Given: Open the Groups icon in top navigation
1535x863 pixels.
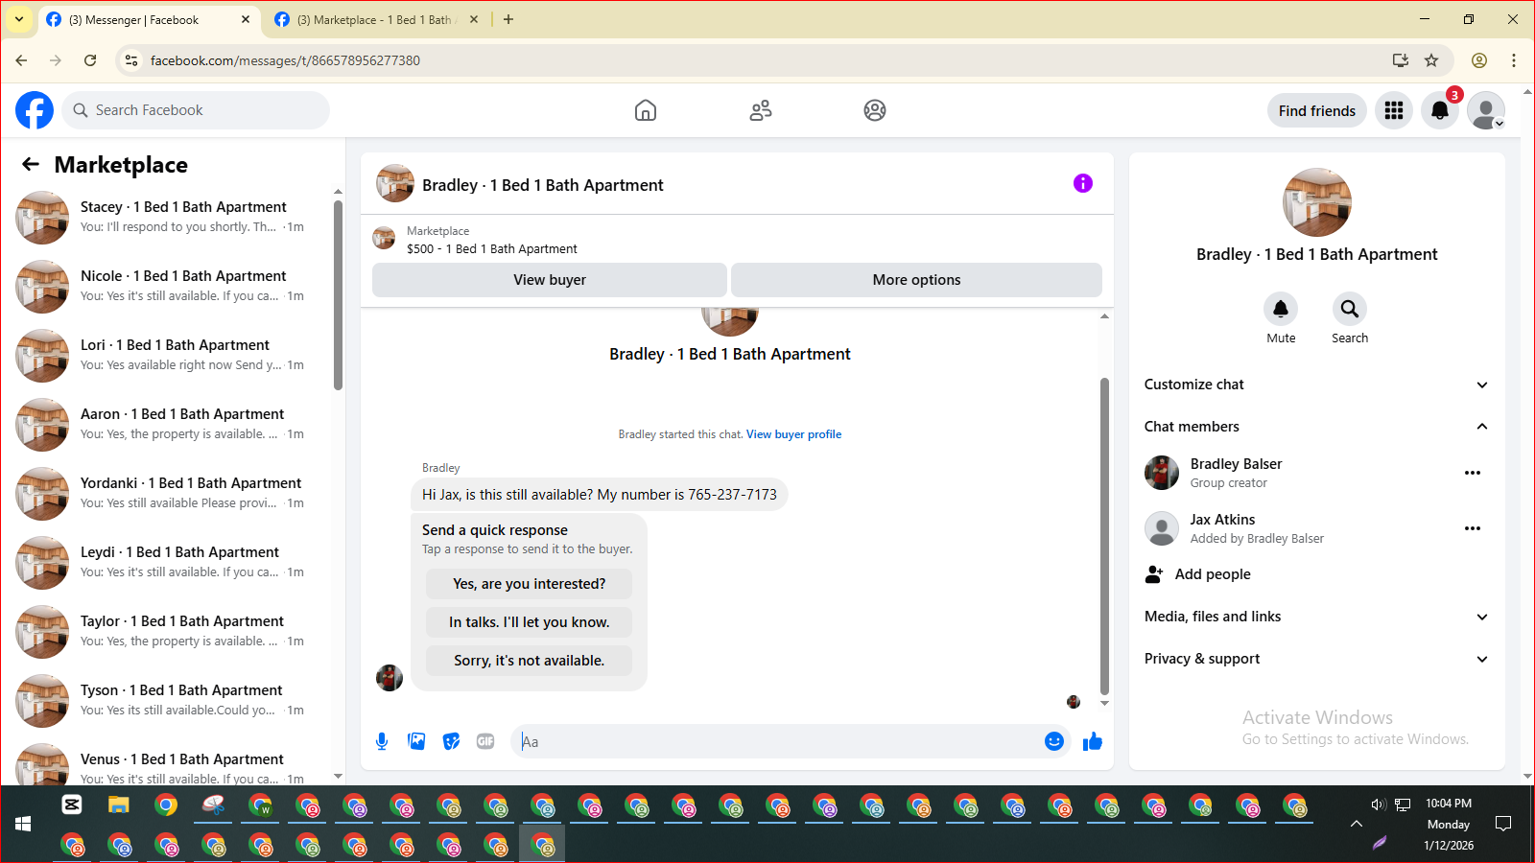Looking at the screenshot, I should tap(875, 110).
